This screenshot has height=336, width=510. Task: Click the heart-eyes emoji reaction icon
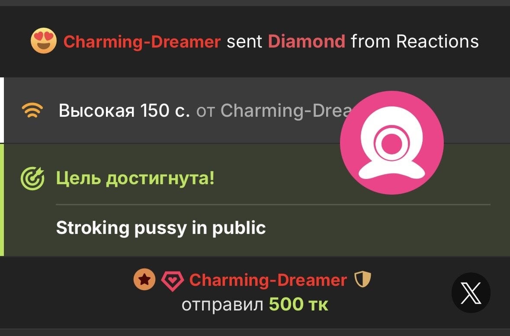pos(44,41)
